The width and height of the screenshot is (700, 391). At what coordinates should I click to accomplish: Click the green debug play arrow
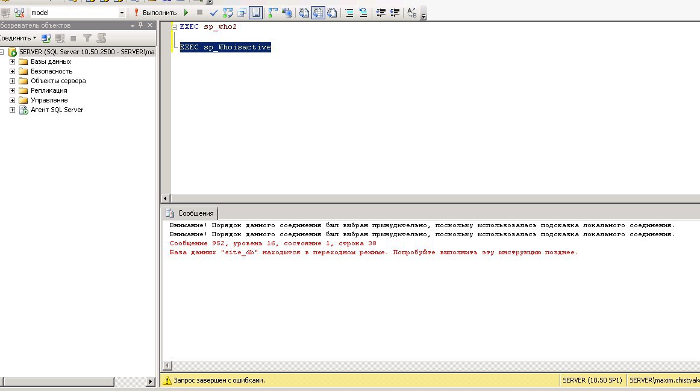point(186,12)
